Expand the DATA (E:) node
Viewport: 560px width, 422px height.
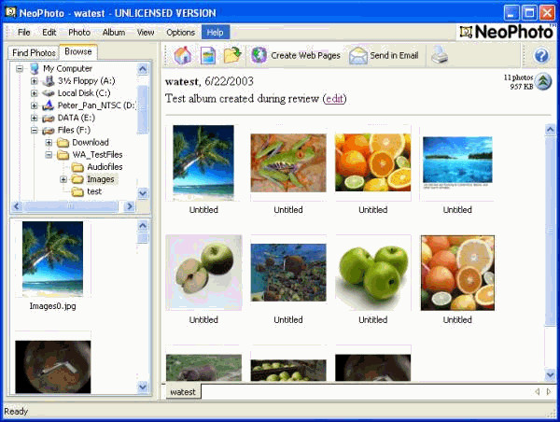(x=35, y=118)
